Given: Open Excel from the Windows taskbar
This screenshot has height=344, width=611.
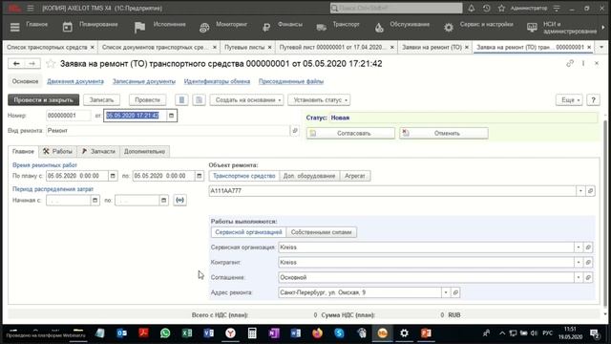Looking at the screenshot, I should (x=187, y=333).
